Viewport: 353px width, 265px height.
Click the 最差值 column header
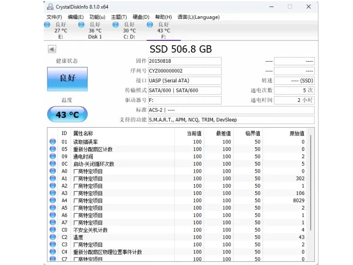pos(219,134)
